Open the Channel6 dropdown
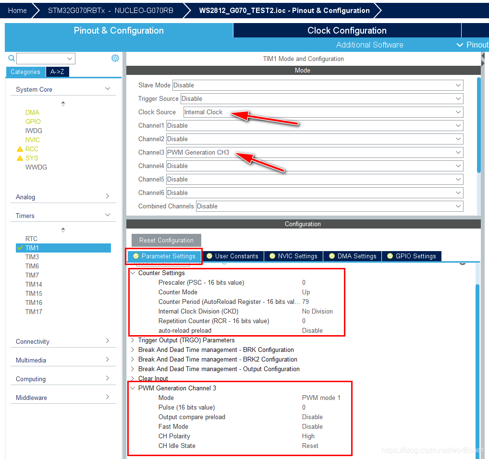The height and width of the screenshot is (459, 489). pos(315,192)
